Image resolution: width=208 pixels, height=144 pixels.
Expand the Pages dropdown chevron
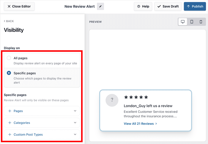click(x=75, y=111)
